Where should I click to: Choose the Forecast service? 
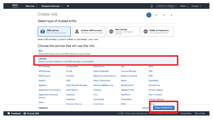coord(97,90)
